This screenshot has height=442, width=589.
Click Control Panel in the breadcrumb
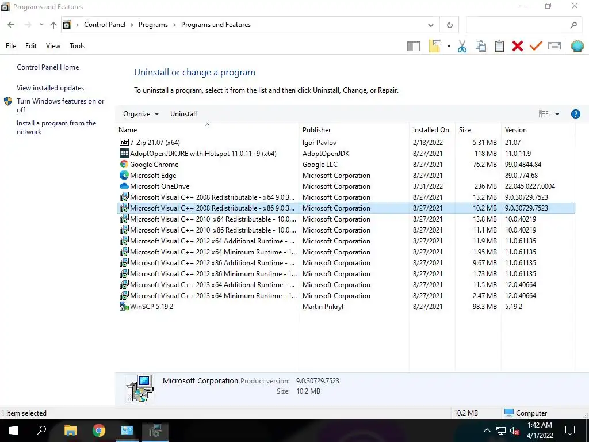tap(105, 25)
